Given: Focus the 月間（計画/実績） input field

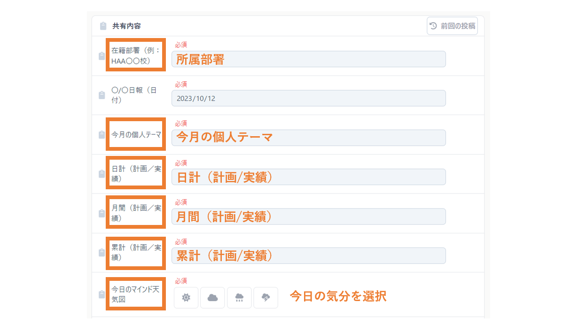Looking at the screenshot, I should click(308, 217).
